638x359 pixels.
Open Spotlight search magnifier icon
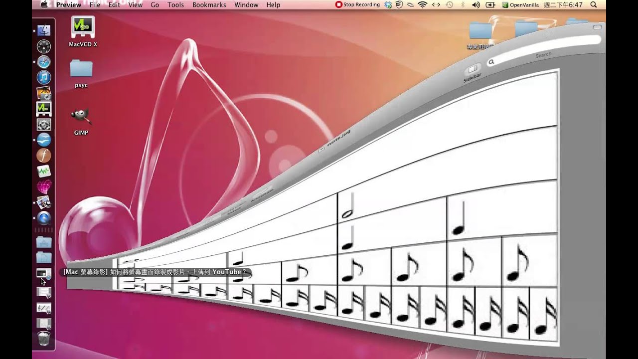593,4
